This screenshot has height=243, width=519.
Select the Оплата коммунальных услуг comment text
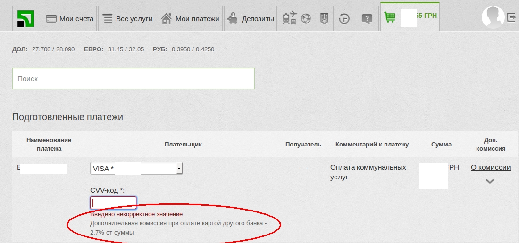point(368,172)
